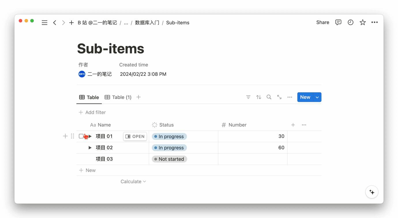Open the New button dropdown arrow
398x218 pixels.
click(317, 97)
